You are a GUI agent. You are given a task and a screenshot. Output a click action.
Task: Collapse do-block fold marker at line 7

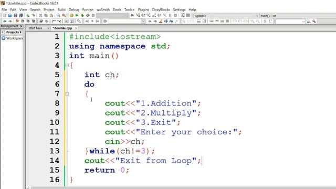click(67, 93)
